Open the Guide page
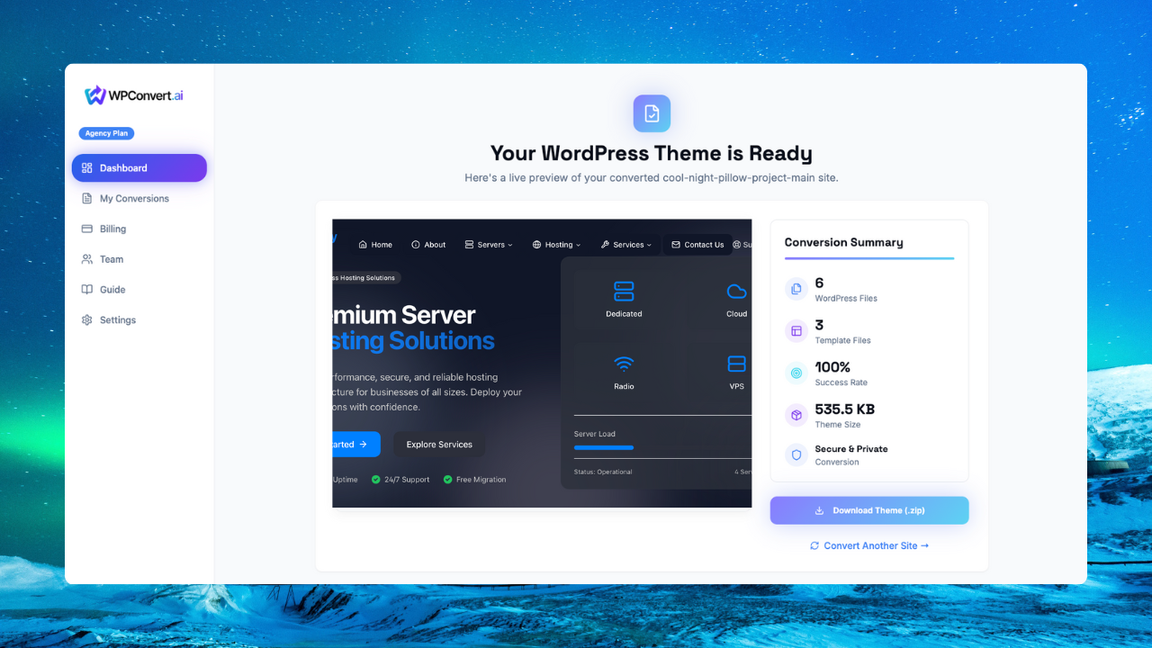 click(139, 290)
